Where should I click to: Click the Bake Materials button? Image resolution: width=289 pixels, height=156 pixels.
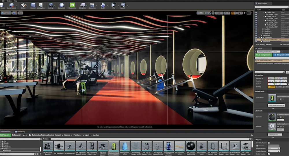[x=275, y=135]
